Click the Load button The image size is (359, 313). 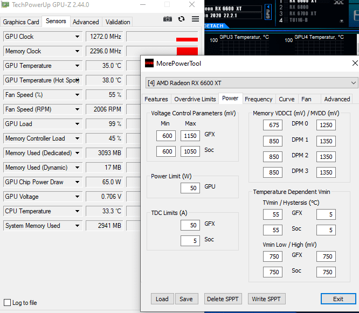click(162, 299)
